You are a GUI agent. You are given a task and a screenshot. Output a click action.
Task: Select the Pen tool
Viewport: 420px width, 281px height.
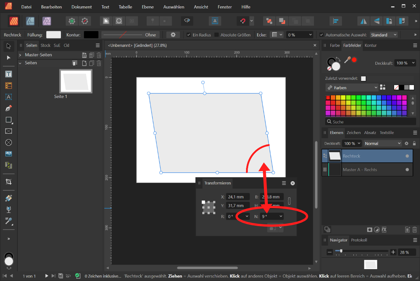(8, 108)
